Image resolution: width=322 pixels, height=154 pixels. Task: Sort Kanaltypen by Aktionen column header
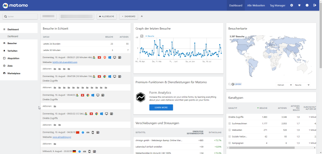tap(282, 108)
